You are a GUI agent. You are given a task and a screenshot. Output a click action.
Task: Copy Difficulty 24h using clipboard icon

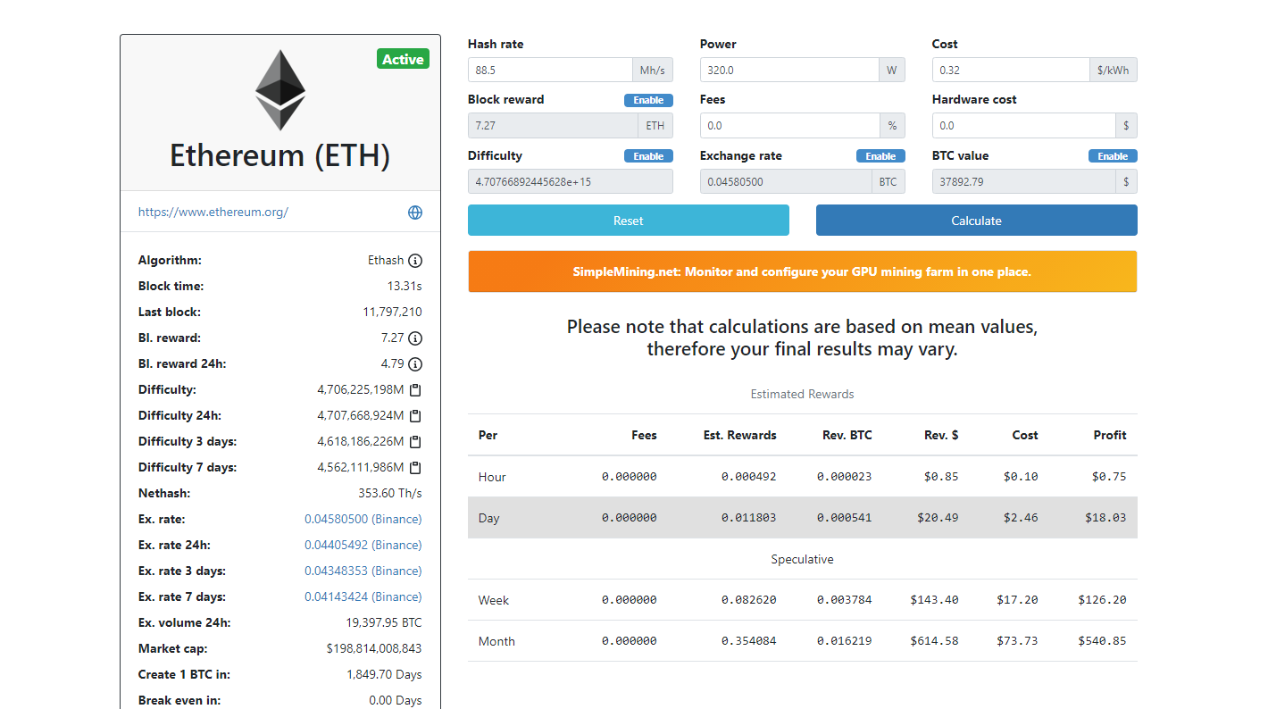(415, 416)
